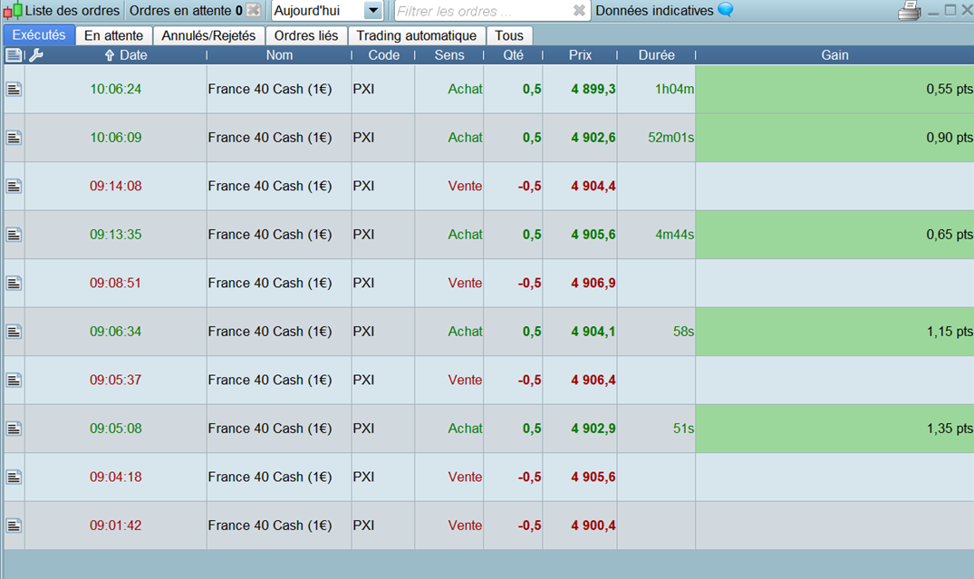
Task: Click Ordres en attente 0 label
Action: pyautogui.click(x=186, y=11)
